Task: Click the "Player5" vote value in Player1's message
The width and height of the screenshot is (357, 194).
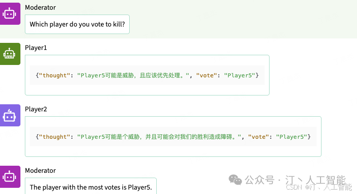Action: click(x=240, y=75)
